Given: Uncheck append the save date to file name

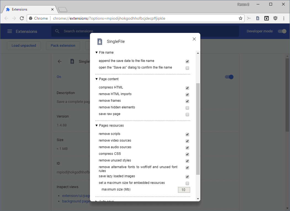Looking at the screenshot, I should [x=187, y=61].
